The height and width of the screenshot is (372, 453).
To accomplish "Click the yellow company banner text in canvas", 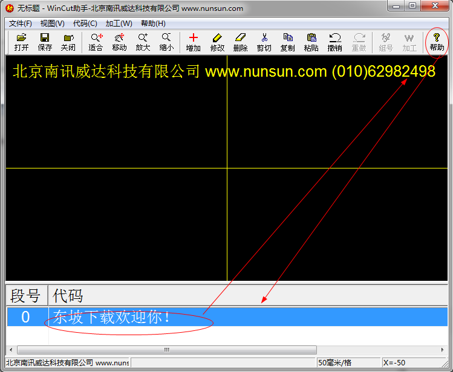I will point(224,71).
